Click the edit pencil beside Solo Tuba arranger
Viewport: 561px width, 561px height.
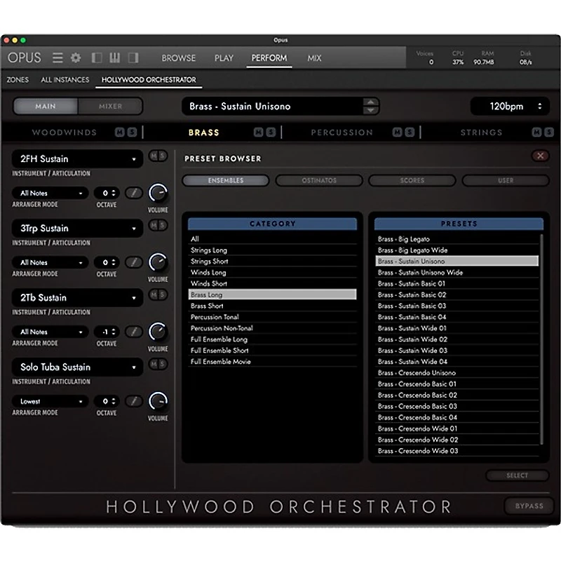133,401
